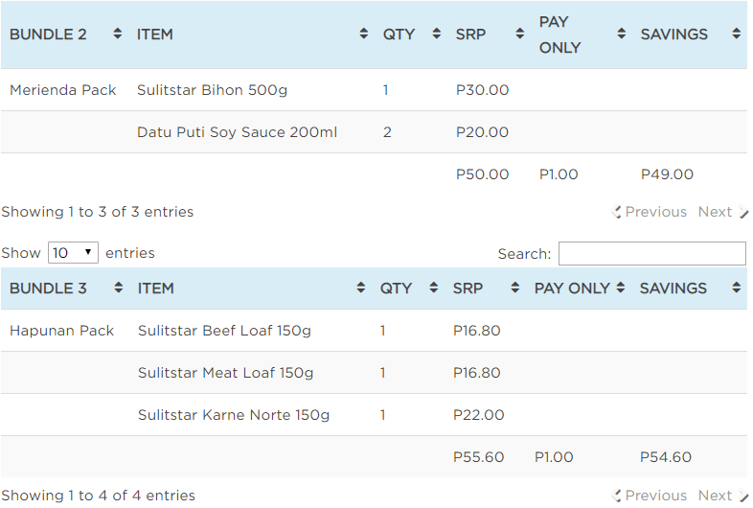Sort Bundle 2 table by QTY arrows
Viewport: 753px width, 508px height.
point(436,34)
